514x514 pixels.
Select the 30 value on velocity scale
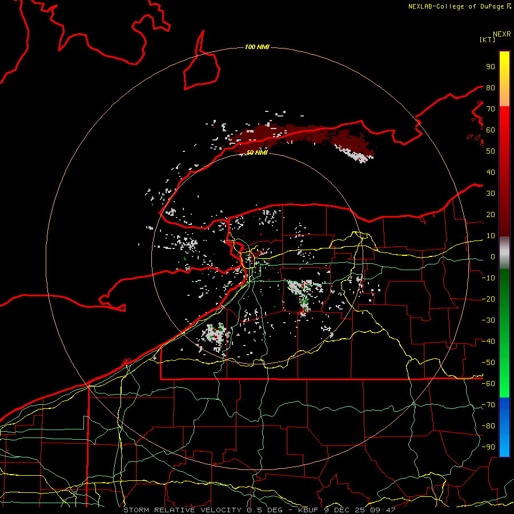coord(491,194)
